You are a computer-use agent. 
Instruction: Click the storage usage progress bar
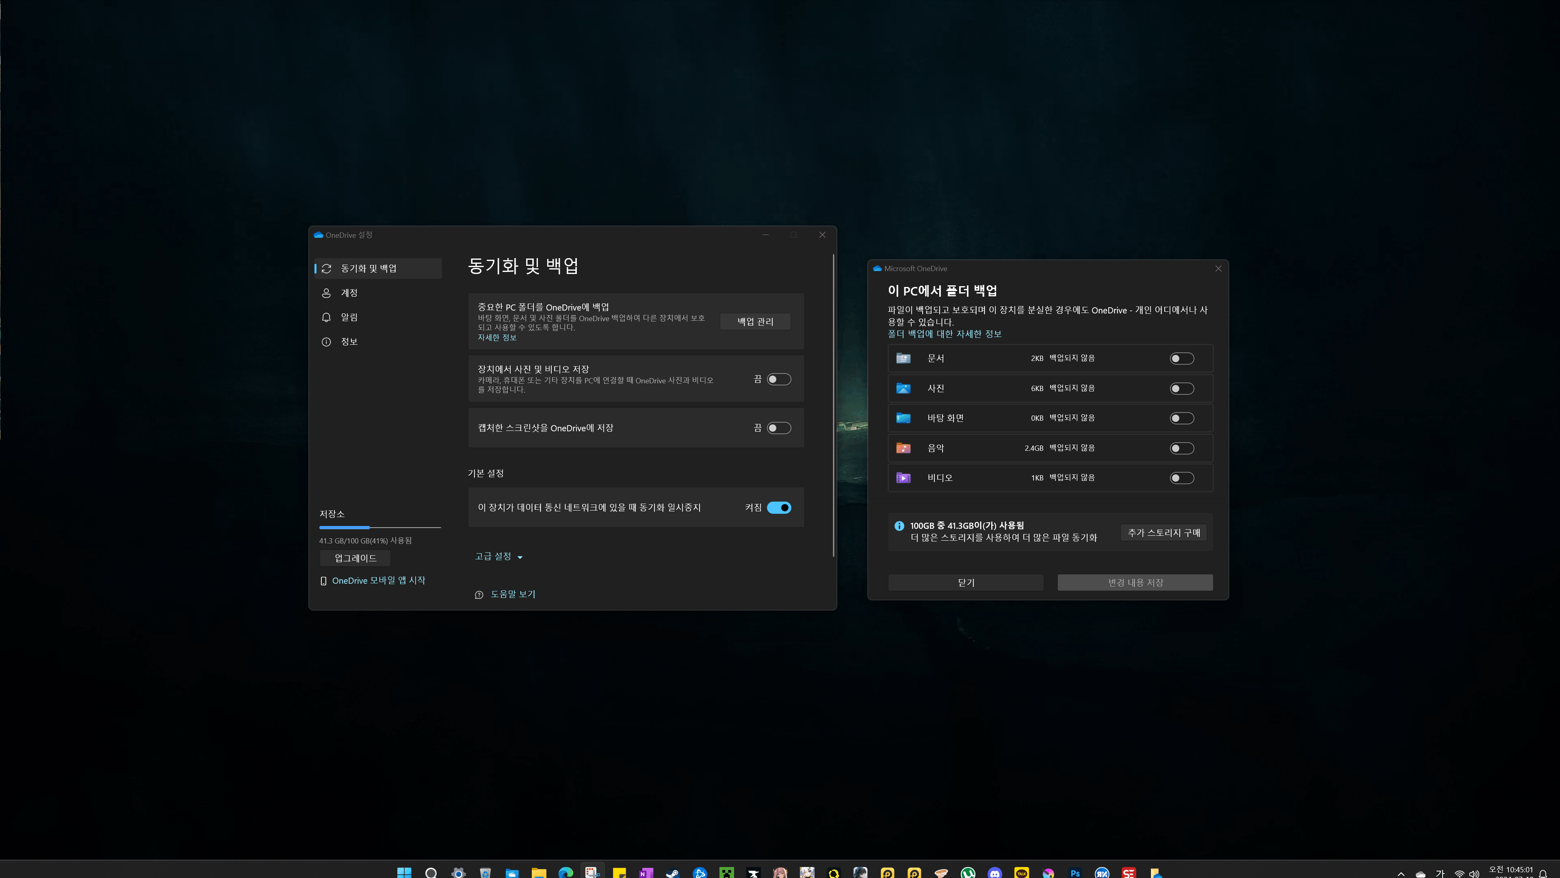(380, 528)
